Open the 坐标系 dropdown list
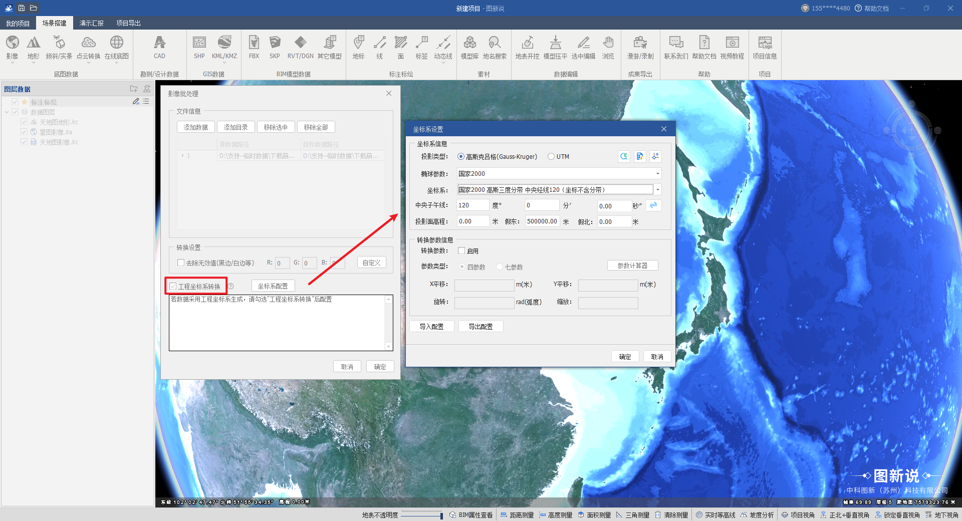The width and height of the screenshot is (962, 521). tap(657, 190)
